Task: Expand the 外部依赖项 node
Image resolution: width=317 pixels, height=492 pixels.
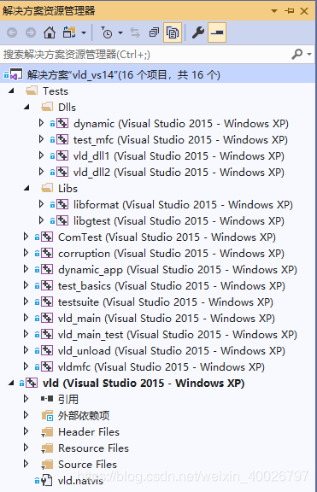Action: 26,415
